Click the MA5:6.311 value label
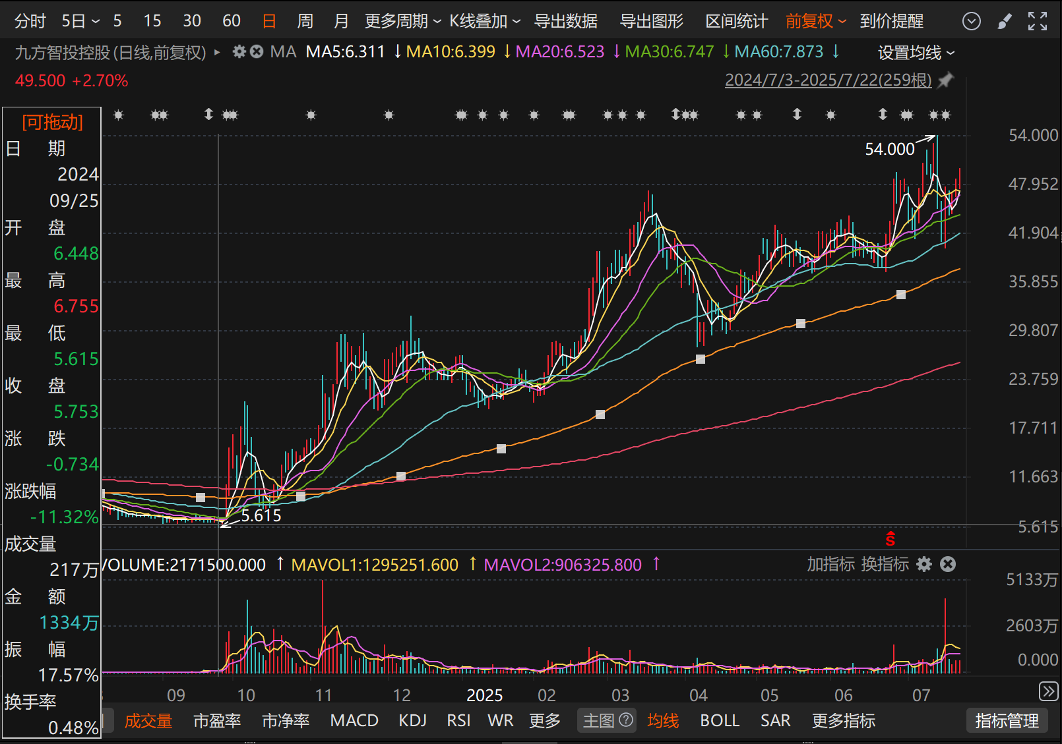Screen dimensions: 1062x744 coord(345,51)
